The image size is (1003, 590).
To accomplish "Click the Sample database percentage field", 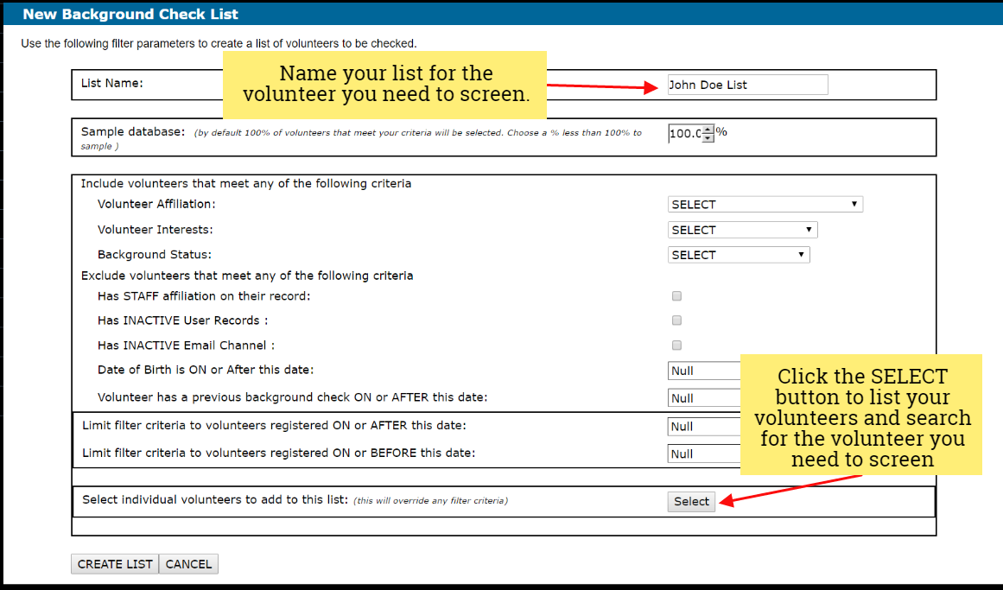I will (x=685, y=133).
